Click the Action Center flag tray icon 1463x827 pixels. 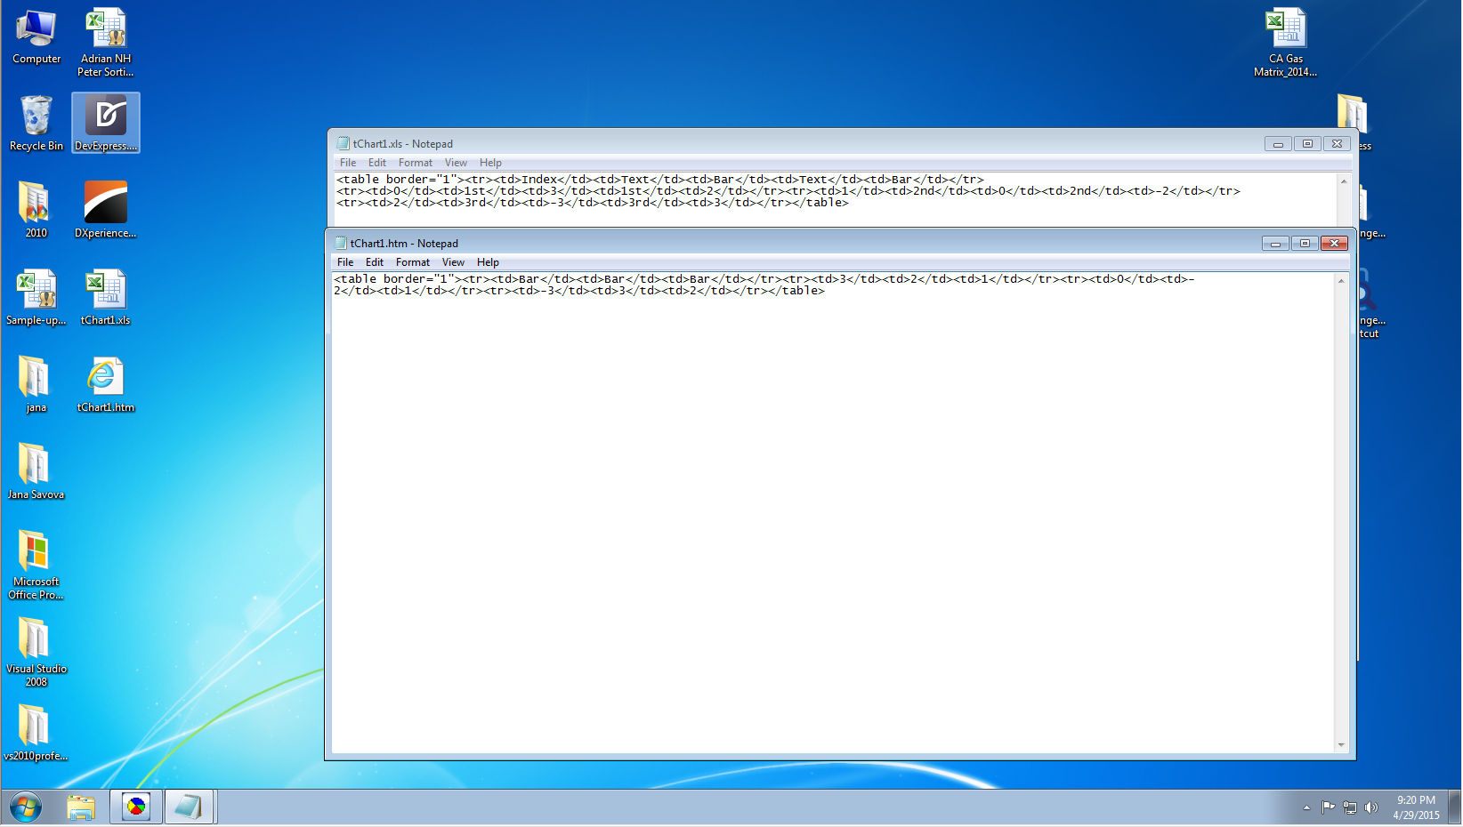click(1328, 807)
